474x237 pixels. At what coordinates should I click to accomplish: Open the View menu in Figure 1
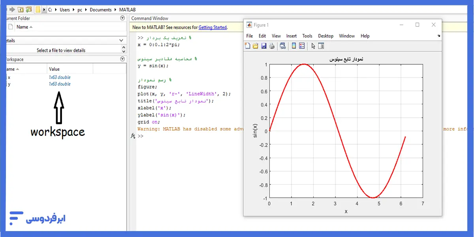point(276,36)
